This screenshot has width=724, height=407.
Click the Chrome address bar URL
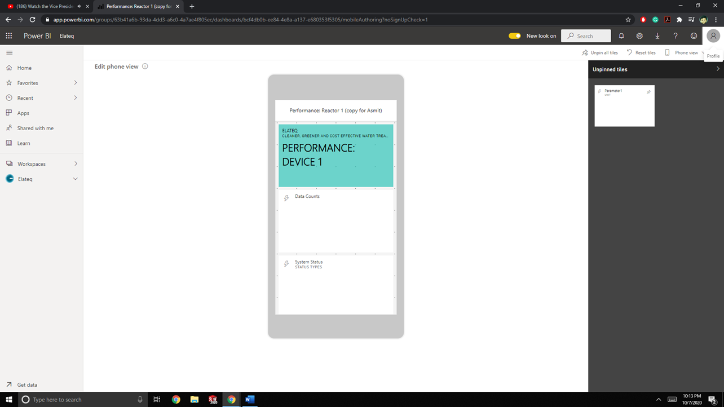click(x=240, y=20)
